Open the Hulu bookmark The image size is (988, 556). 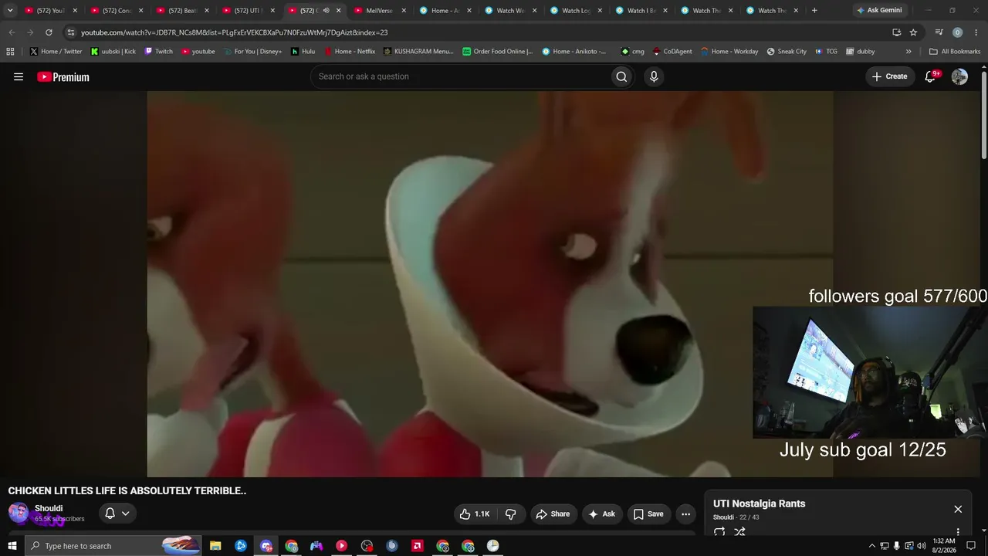pyautogui.click(x=303, y=52)
